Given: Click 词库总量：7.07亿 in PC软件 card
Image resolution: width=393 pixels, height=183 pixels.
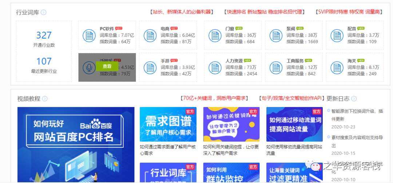Looking at the screenshot, I should click(117, 35).
